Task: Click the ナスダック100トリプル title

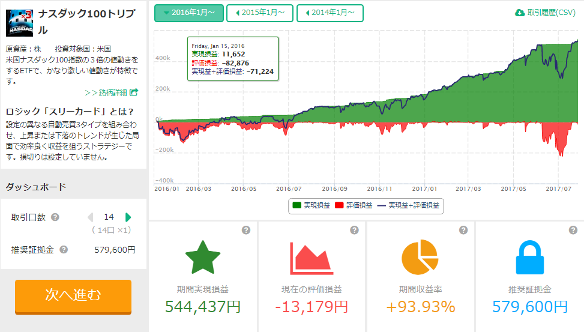Action: [87, 22]
